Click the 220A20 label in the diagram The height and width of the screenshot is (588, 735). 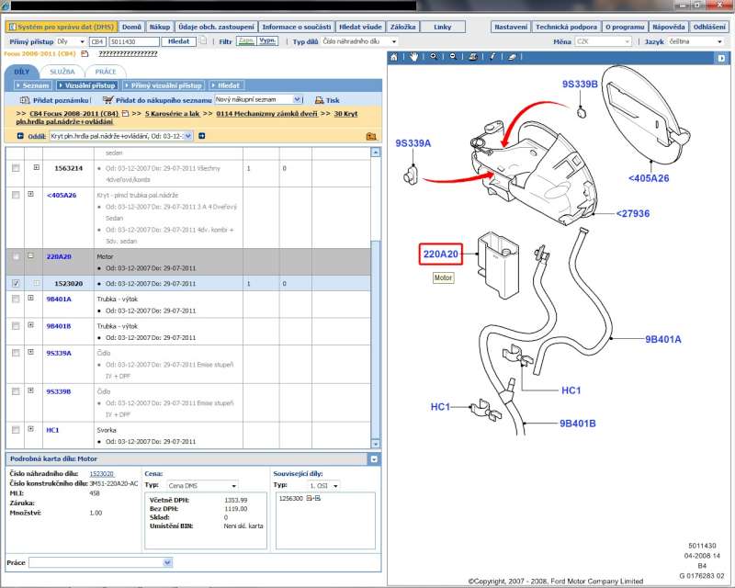(x=440, y=254)
